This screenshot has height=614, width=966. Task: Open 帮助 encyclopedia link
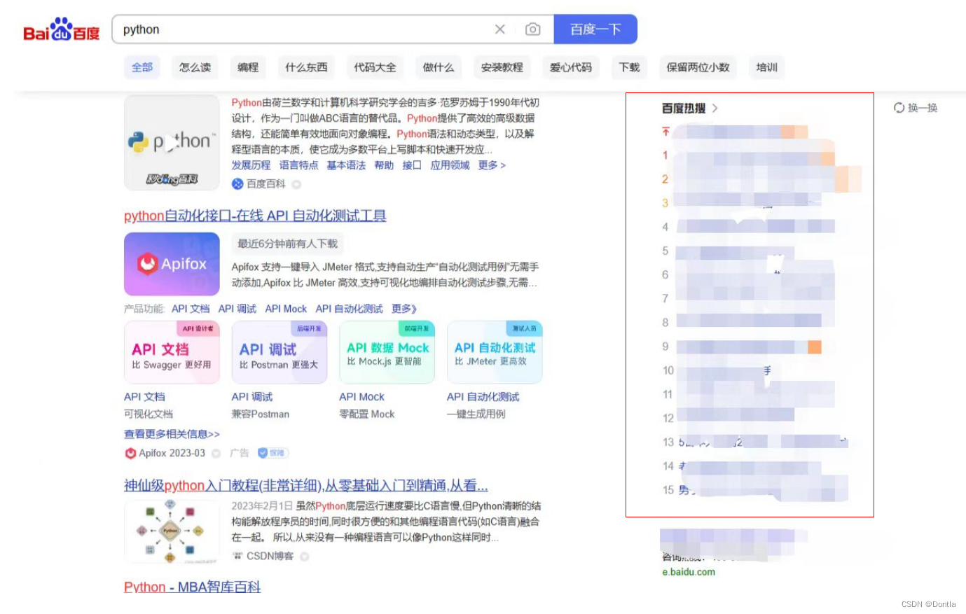click(x=384, y=165)
